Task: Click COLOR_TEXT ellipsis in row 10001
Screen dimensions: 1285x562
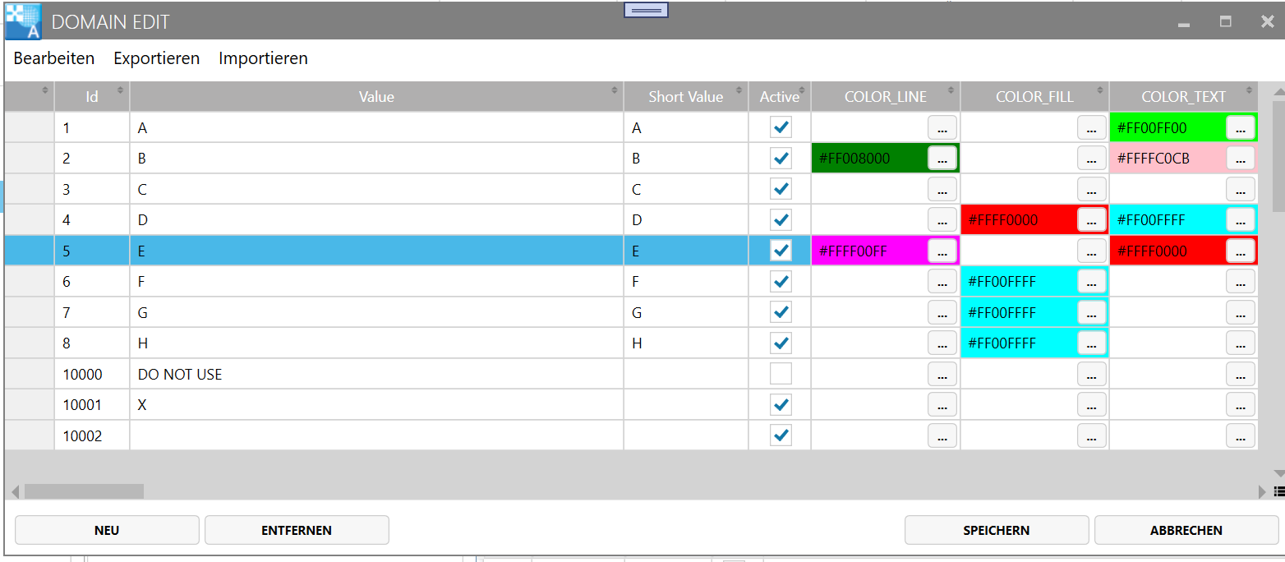Action: (x=1240, y=405)
